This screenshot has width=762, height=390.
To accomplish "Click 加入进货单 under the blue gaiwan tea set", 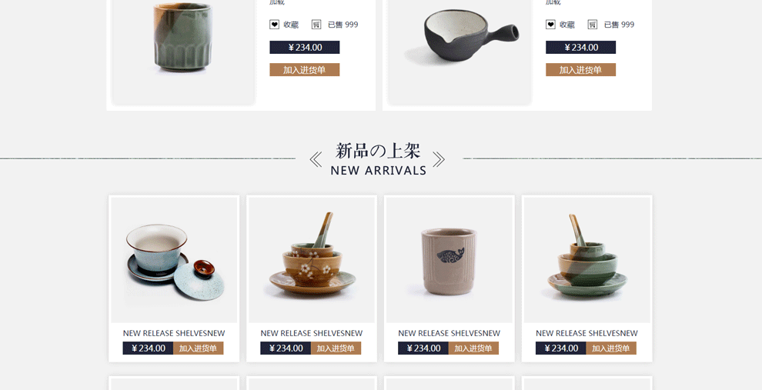I will (199, 348).
